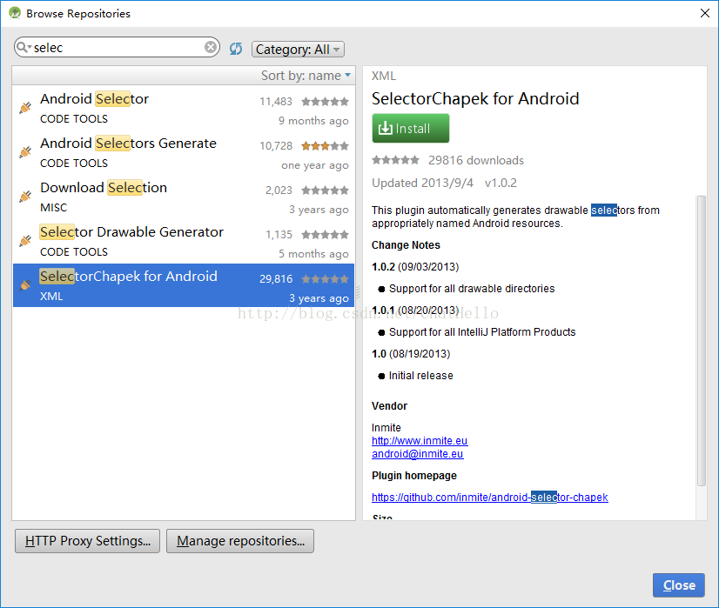Open Manage repositories dialog
This screenshot has width=719, height=608.
click(x=240, y=541)
